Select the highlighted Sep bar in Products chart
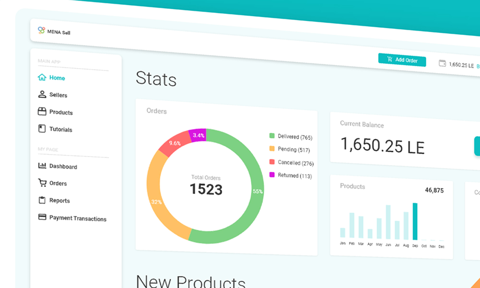Viewport: 480px width, 288px height. point(415,221)
